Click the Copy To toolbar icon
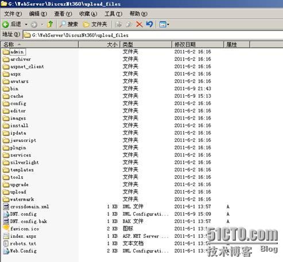Image resolution: width=283 pixels, height=262 pixels. tap(129, 24)
